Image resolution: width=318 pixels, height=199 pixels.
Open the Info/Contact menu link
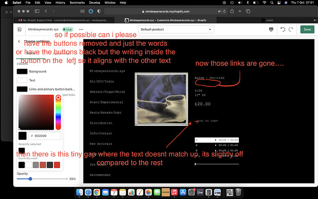[x=101, y=133]
